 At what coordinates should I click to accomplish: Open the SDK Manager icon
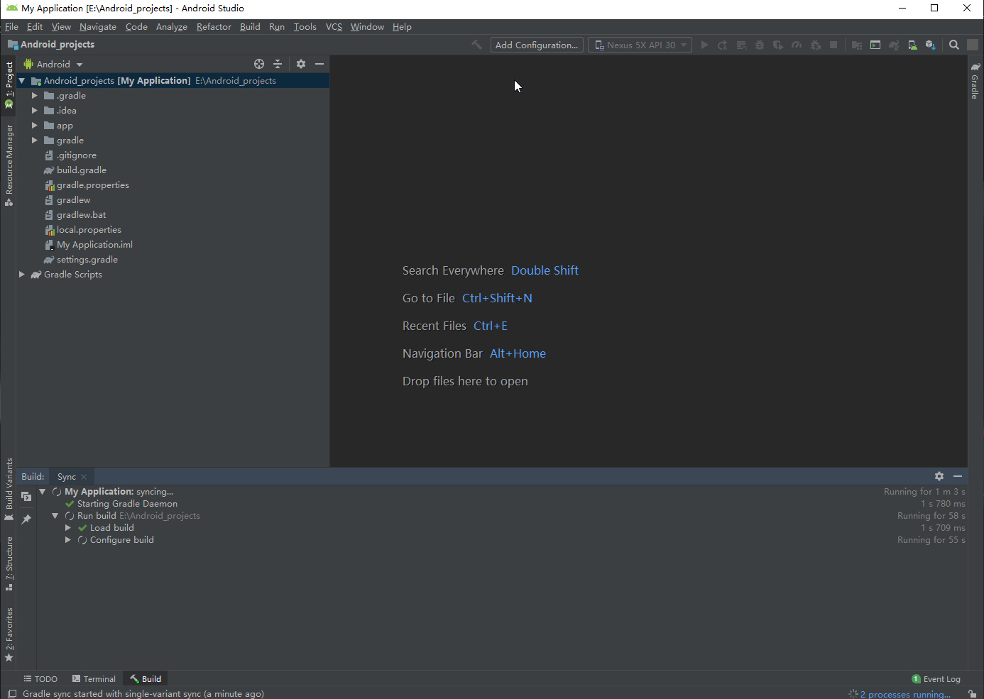(931, 45)
